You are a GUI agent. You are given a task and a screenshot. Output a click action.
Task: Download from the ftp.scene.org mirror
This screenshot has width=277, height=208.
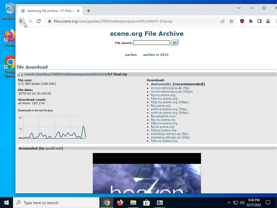[161, 106]
